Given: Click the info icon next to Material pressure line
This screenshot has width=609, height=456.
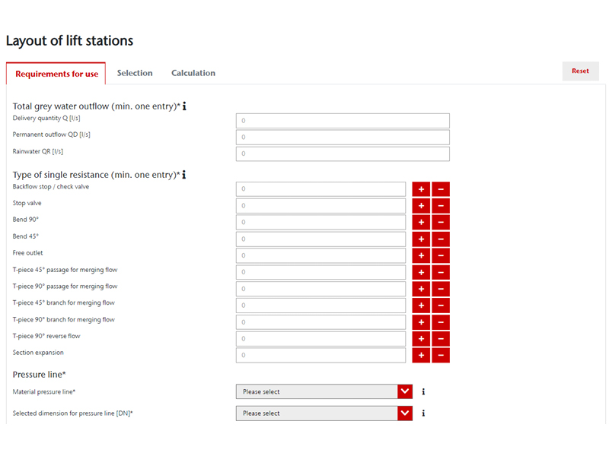Looking at the screenshot, I should pyautogui.click(x=423, y=391).
